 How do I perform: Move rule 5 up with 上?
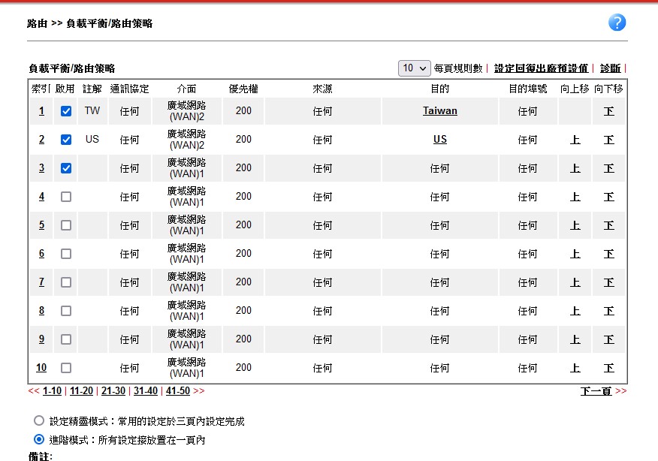point(575,225)
